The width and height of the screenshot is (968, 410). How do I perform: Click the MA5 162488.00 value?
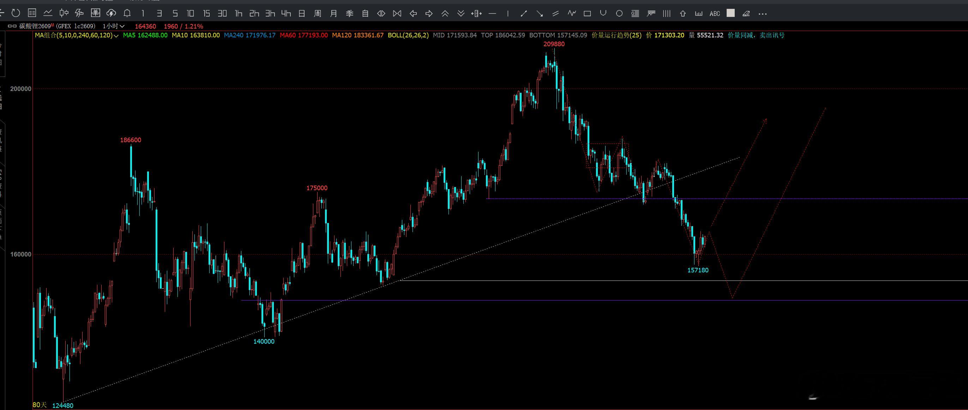145,35
